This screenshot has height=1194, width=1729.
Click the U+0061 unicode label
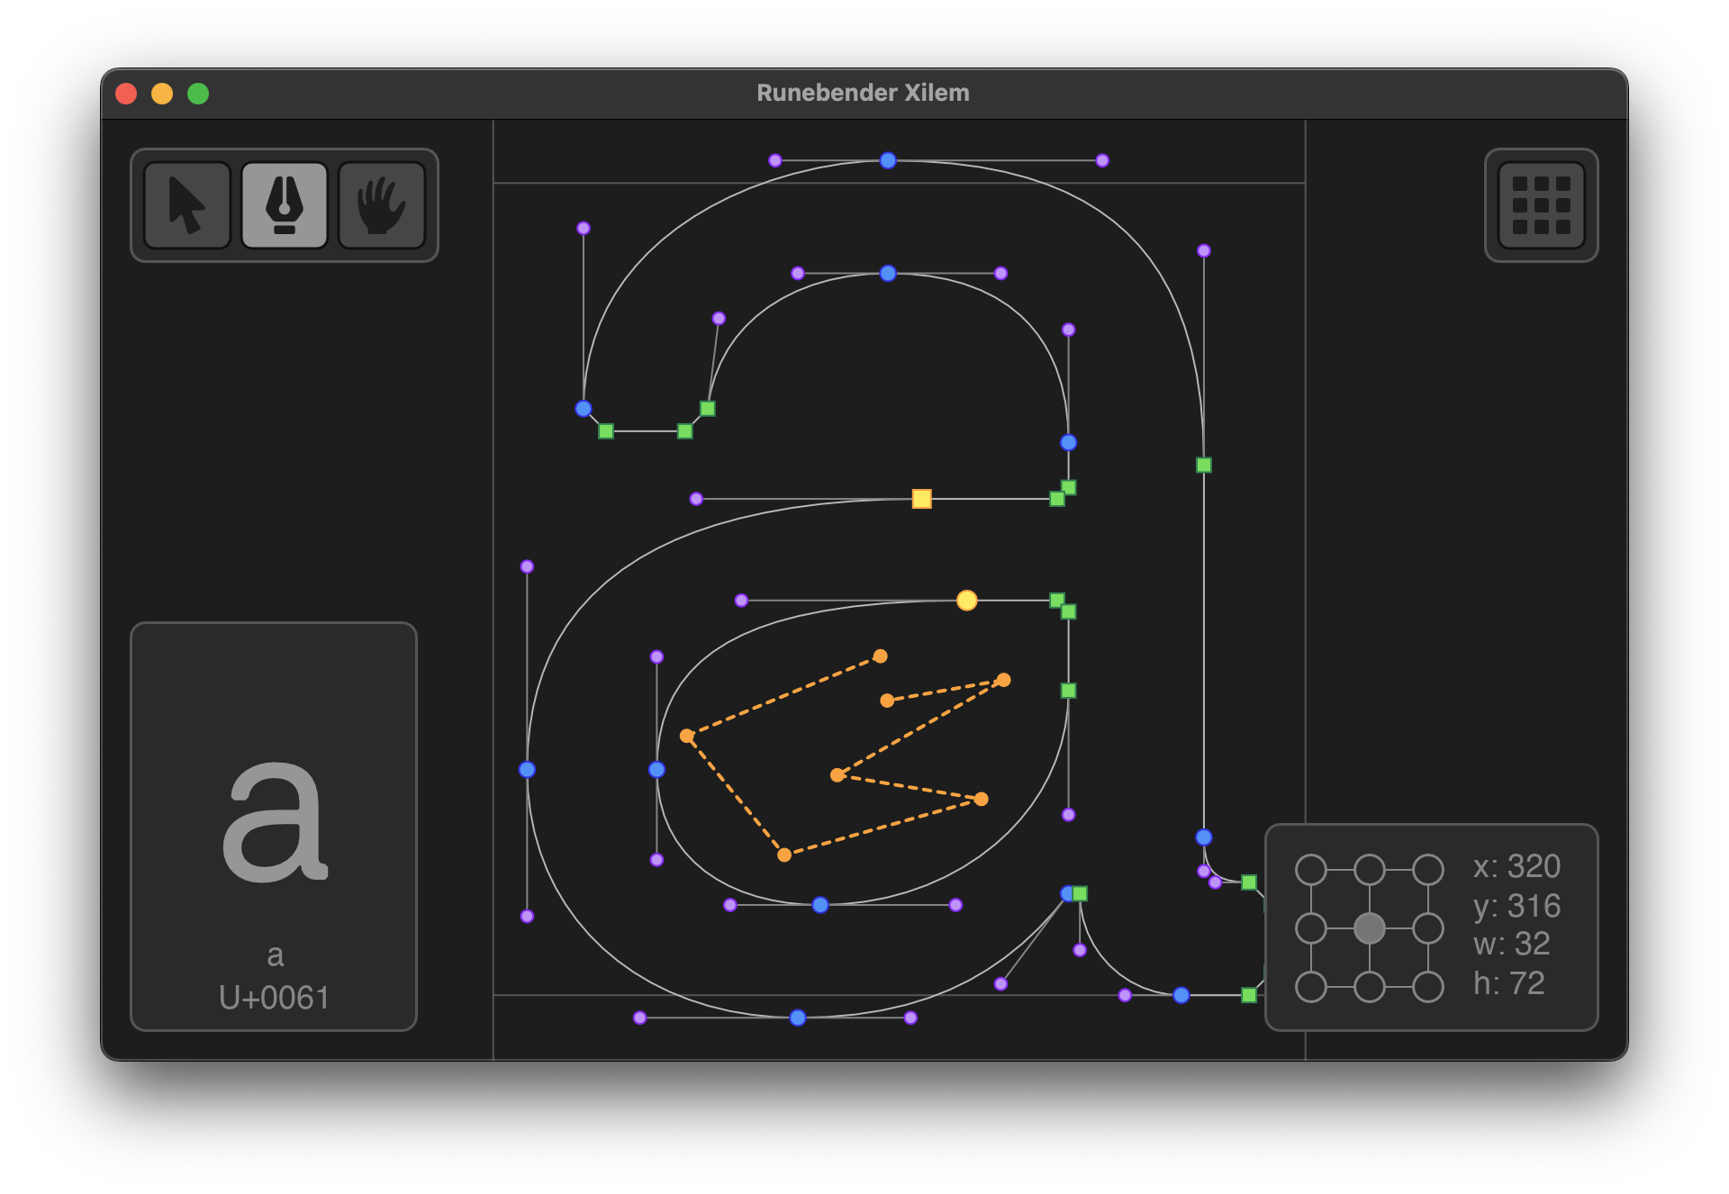[x=274, y=998]
